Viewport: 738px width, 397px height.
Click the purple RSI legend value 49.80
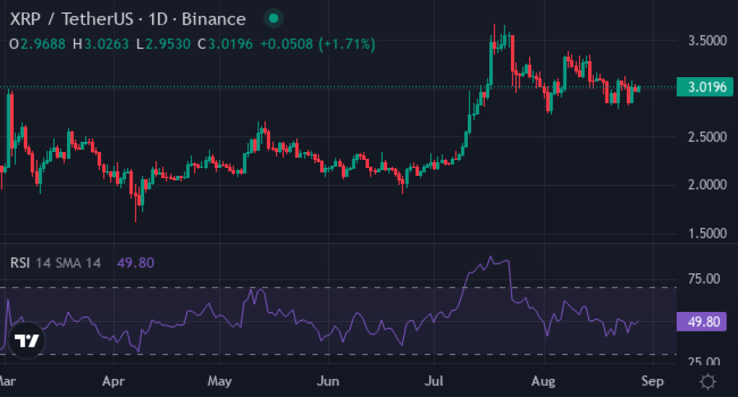click(x=135, y=262)
